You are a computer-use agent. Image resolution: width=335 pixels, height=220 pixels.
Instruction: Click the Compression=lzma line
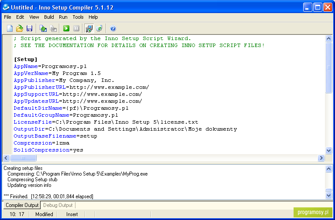point(42,143)
